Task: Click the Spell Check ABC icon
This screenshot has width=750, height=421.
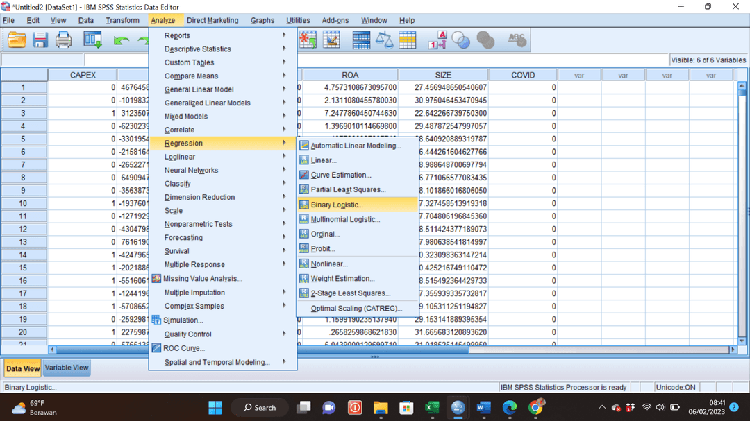Action: point(517,40)
